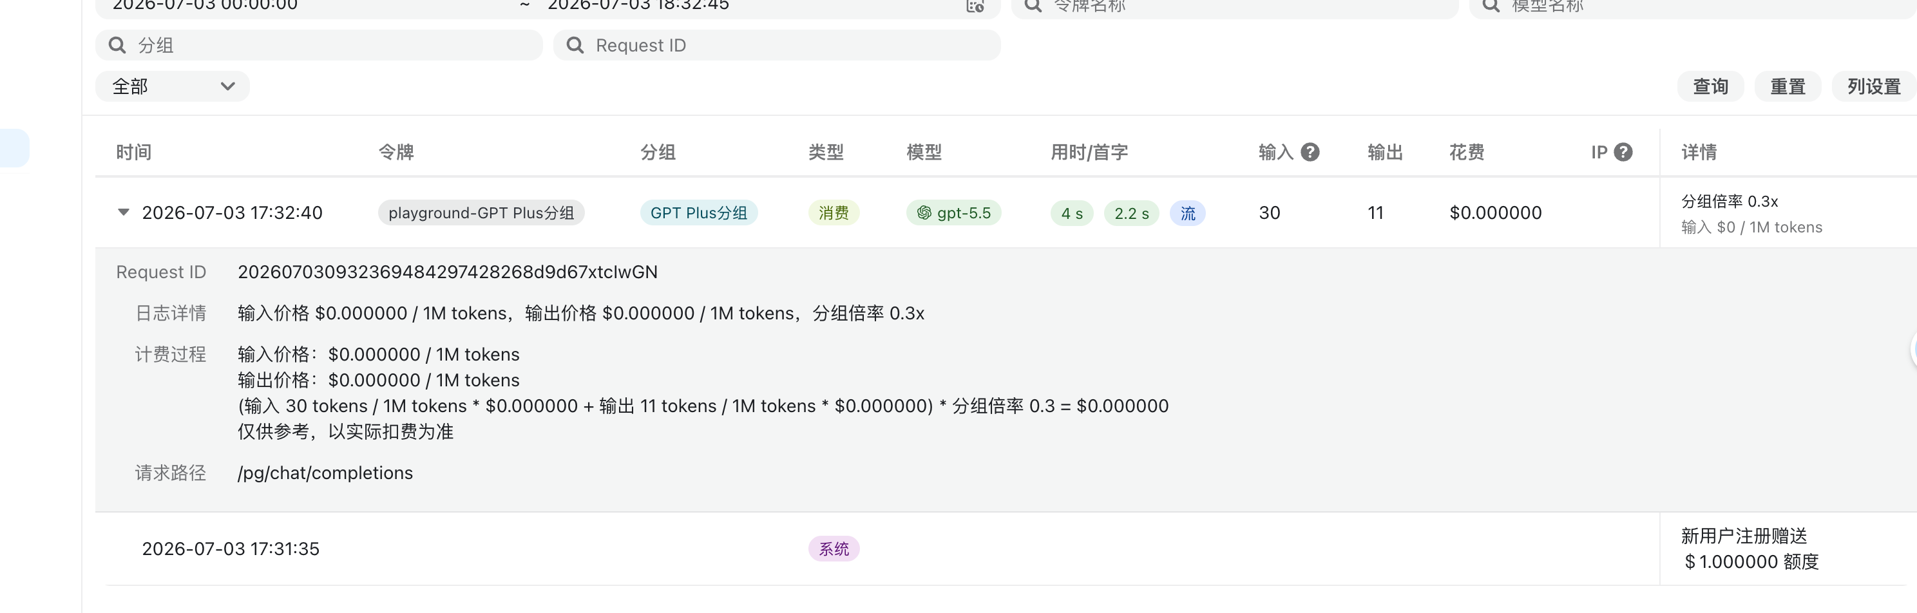1917x613 pixels.
Task: Click the 重置 button
Action: pos(1788,86)
